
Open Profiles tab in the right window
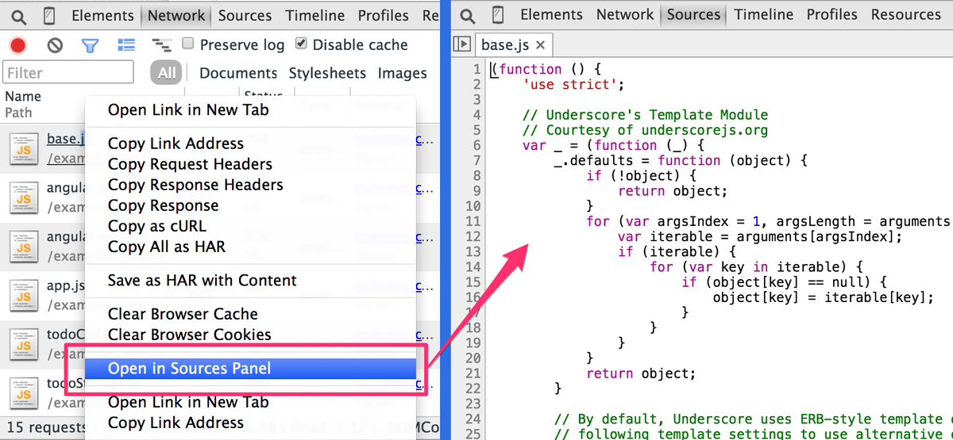[x=833, y=14]
